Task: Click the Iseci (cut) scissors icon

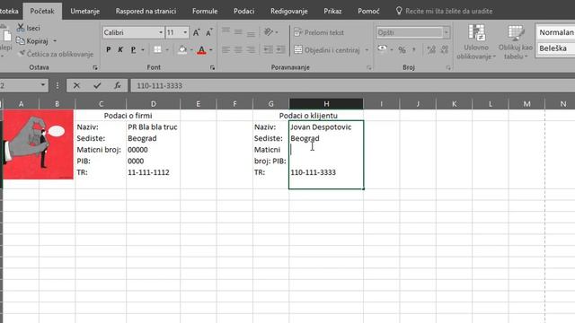Action: 21,28
